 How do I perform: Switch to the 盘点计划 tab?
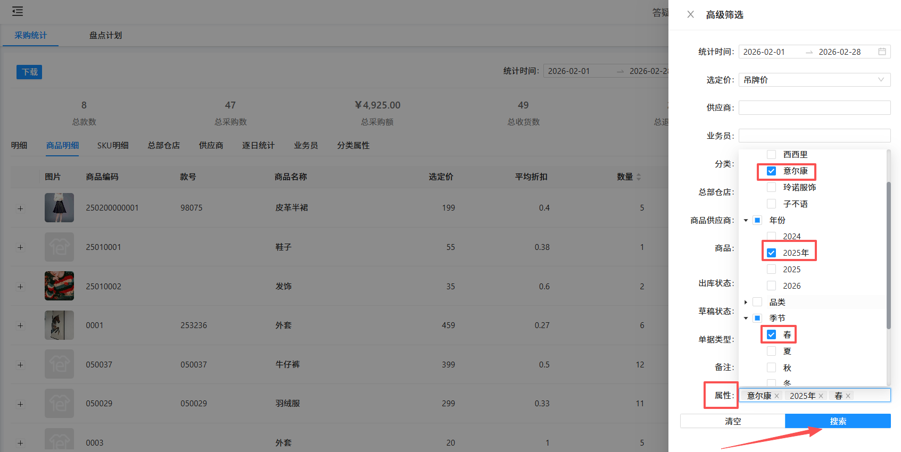point(105,35)
